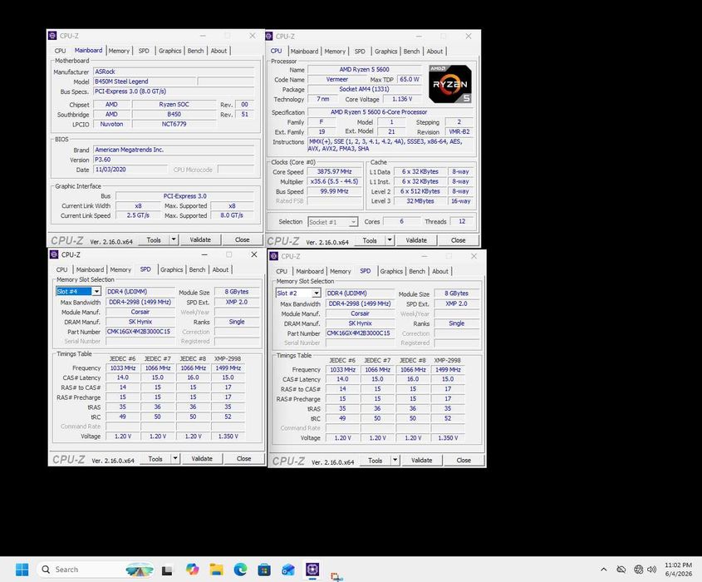702x582 pixels.
Task: Click Tools button in Slot #2 window
Action: 376,460
